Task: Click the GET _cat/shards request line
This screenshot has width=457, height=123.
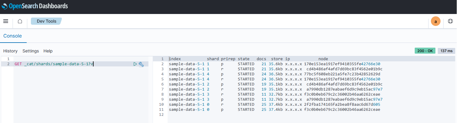Action: pos(54,64)
